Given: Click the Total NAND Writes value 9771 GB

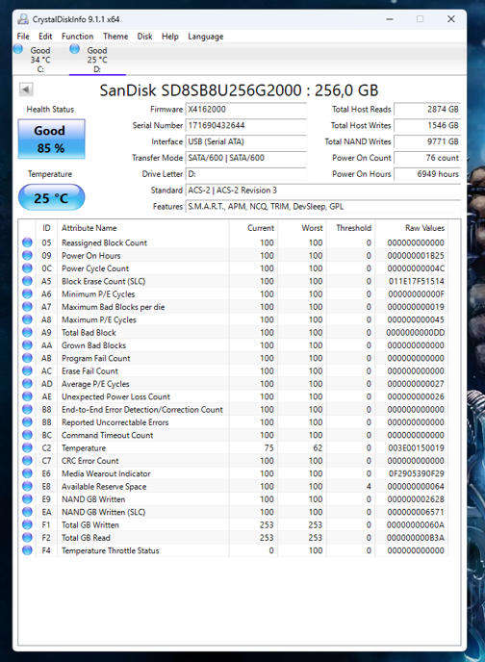Looking at the screenshot, I should [427, 141].
